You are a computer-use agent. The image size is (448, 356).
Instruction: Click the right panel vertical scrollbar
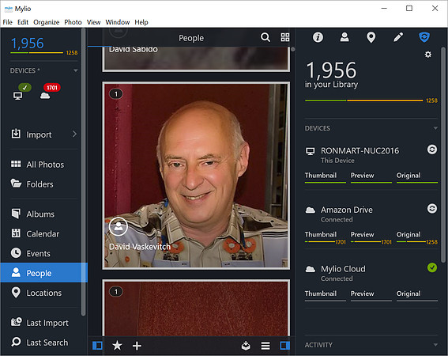tap(442, 154)
